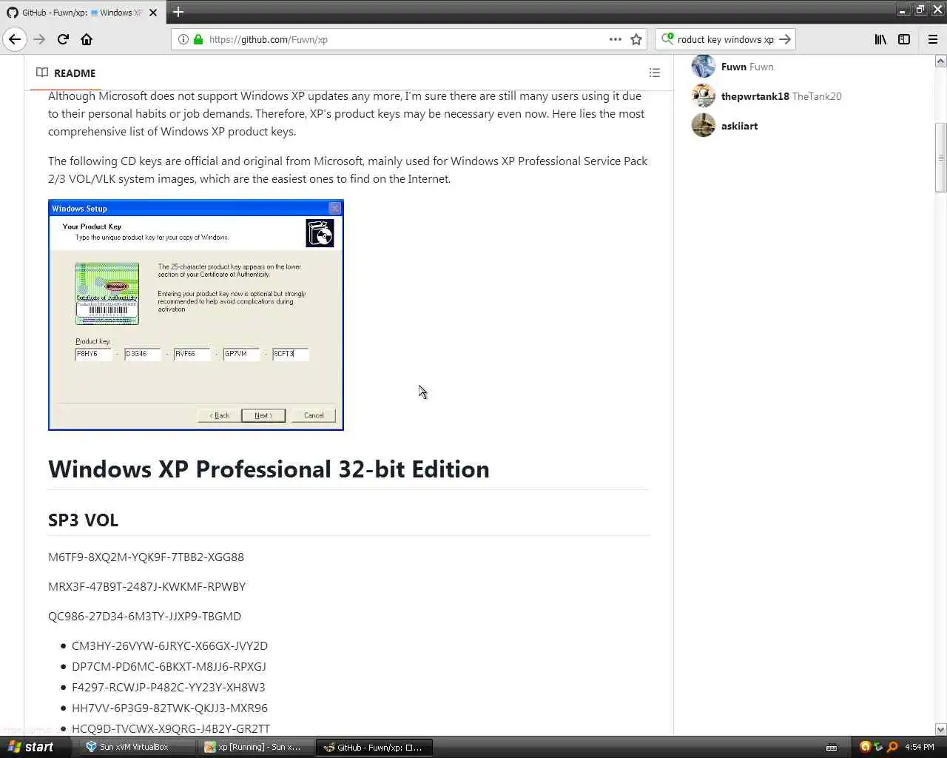Click the vertical scrollbar thumb
Image resolution: width=947 pixels, height=758 pixels.
pyautogui.click(x=940, y=158)
